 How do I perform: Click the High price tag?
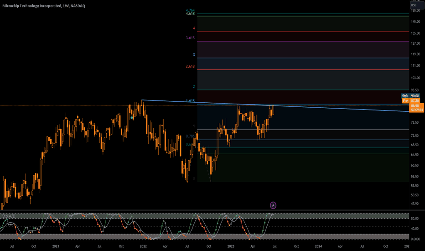404,95
